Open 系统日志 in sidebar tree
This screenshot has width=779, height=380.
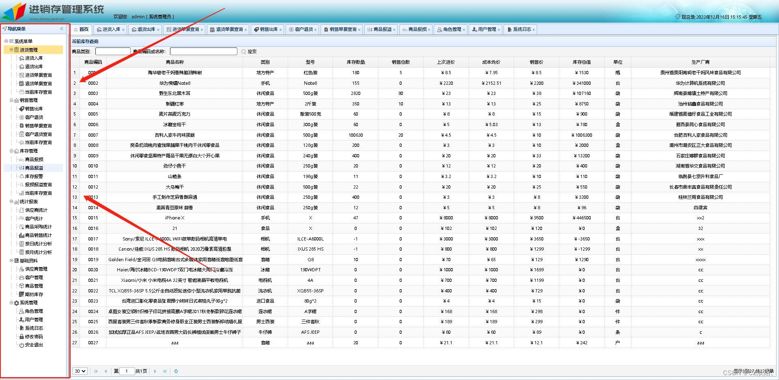[x=34, y=328]
